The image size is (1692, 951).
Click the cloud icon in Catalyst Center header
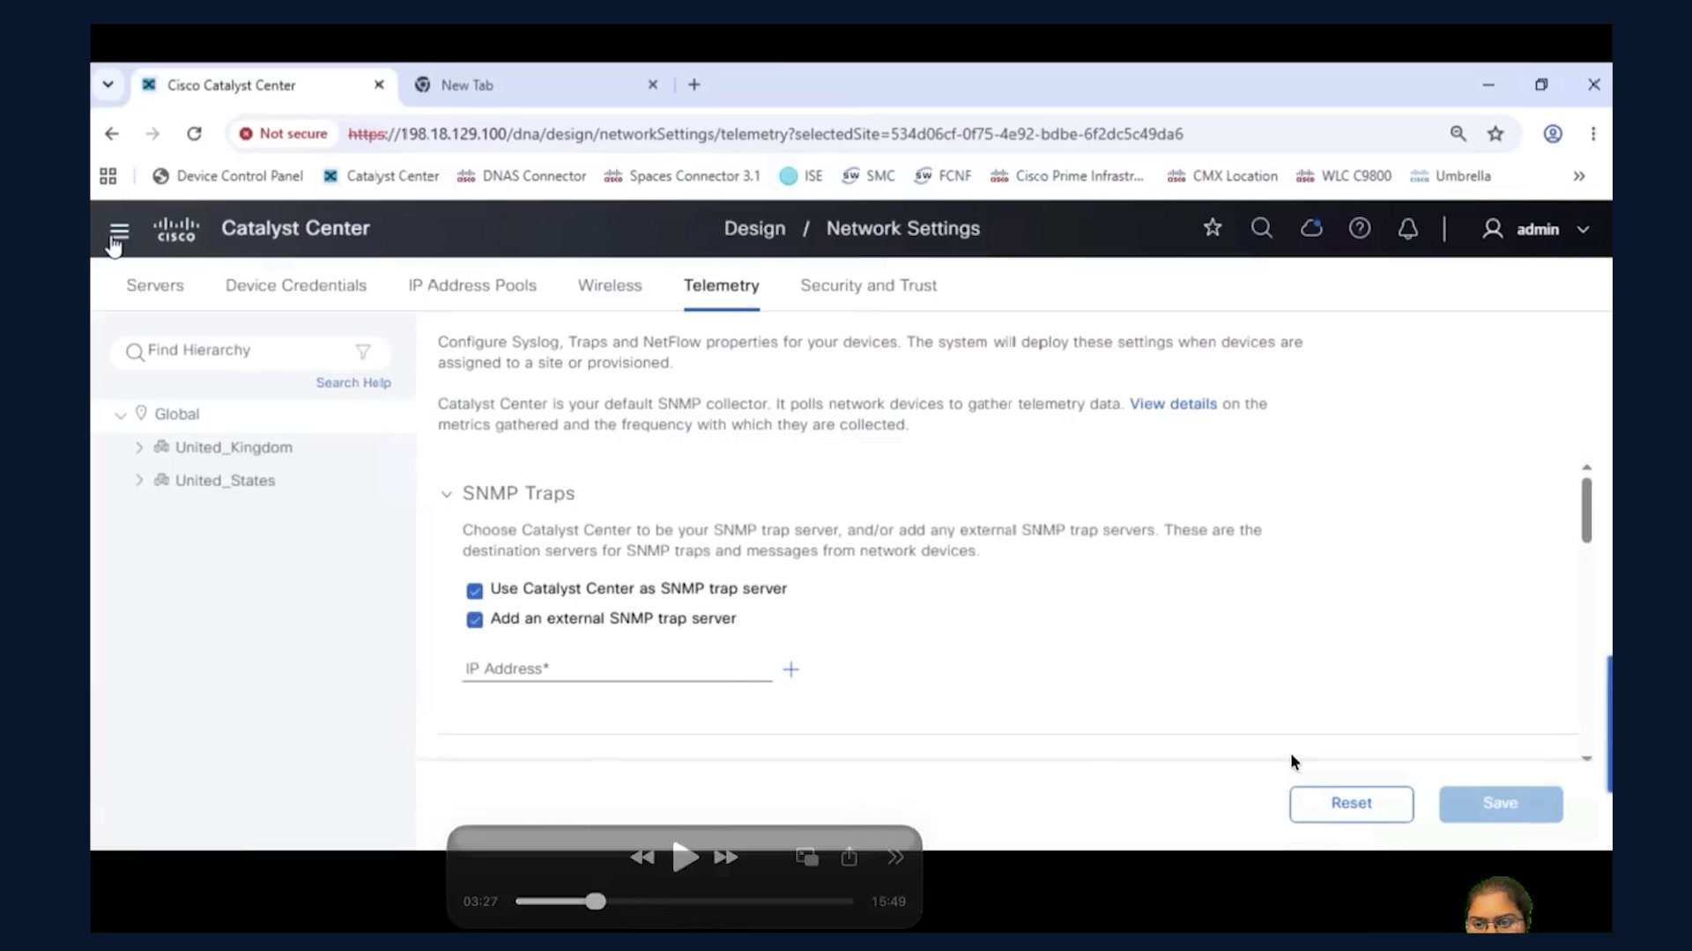[1311, 228]
